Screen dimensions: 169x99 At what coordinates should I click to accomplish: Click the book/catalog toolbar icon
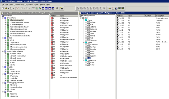coord(11,8)
